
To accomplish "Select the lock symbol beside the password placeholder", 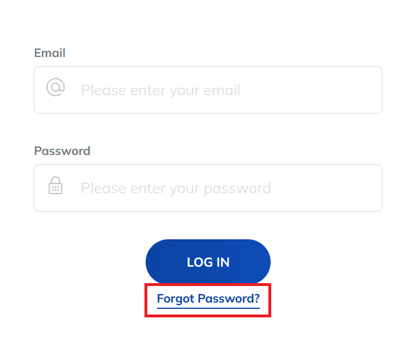I will click(55, 185).
